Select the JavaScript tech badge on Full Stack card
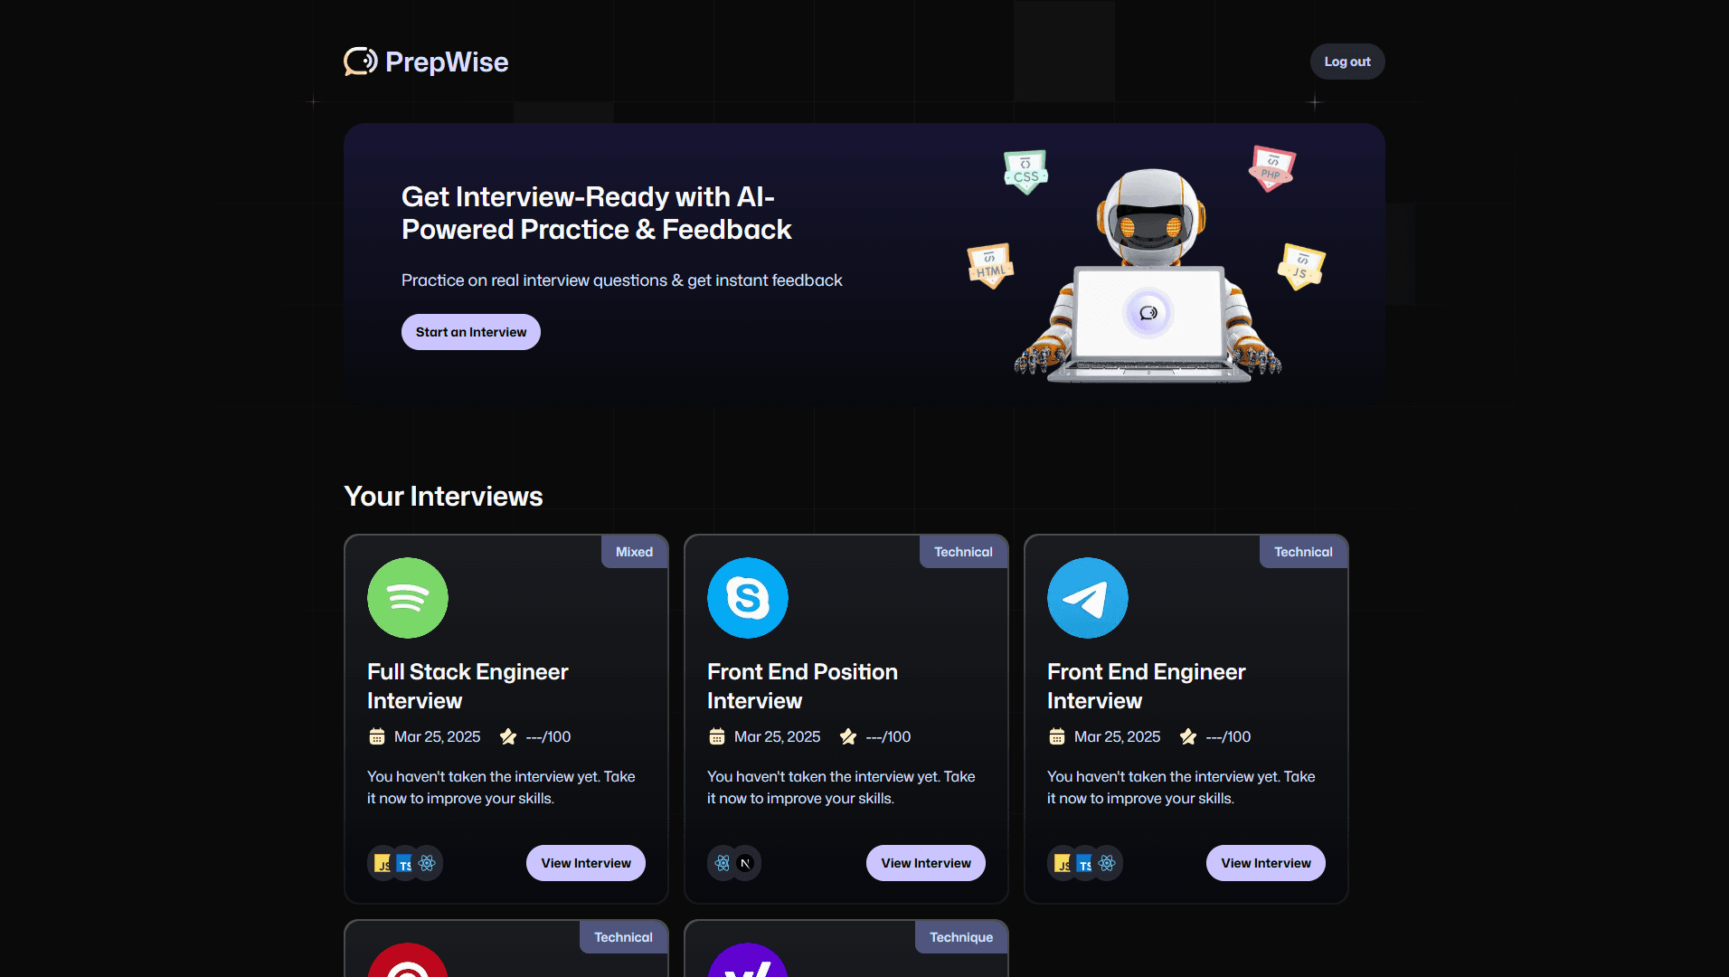 tap(382, 863)
